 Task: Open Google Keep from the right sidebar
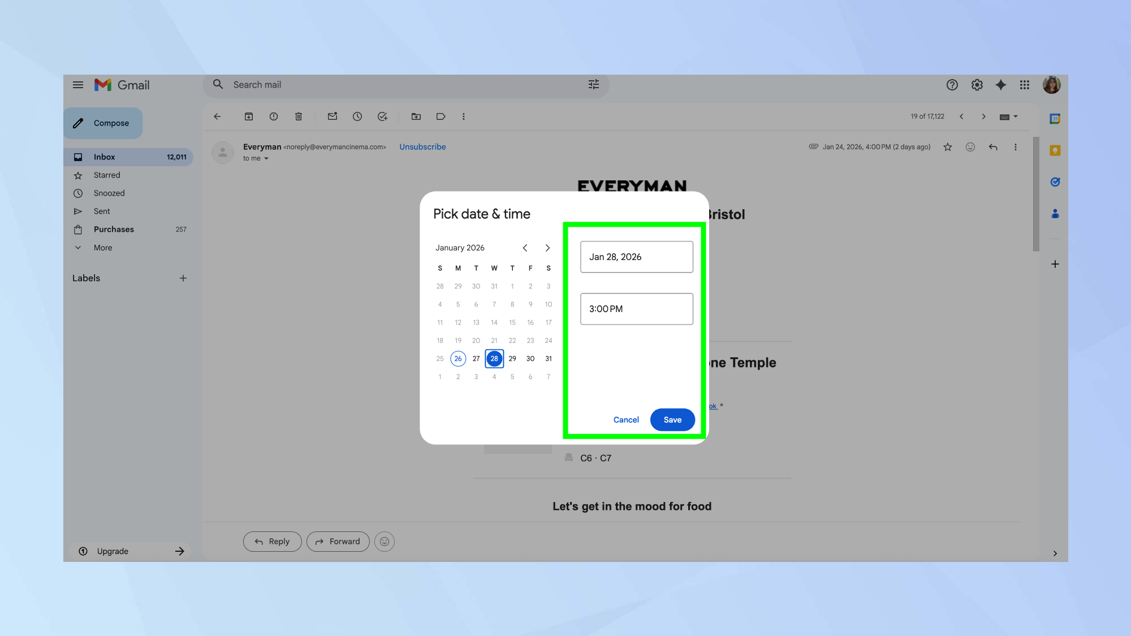pyautogui.click(x=1055, y=150)
